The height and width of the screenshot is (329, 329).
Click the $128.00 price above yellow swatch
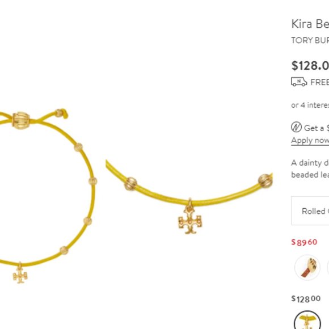[x=306, y=299]
